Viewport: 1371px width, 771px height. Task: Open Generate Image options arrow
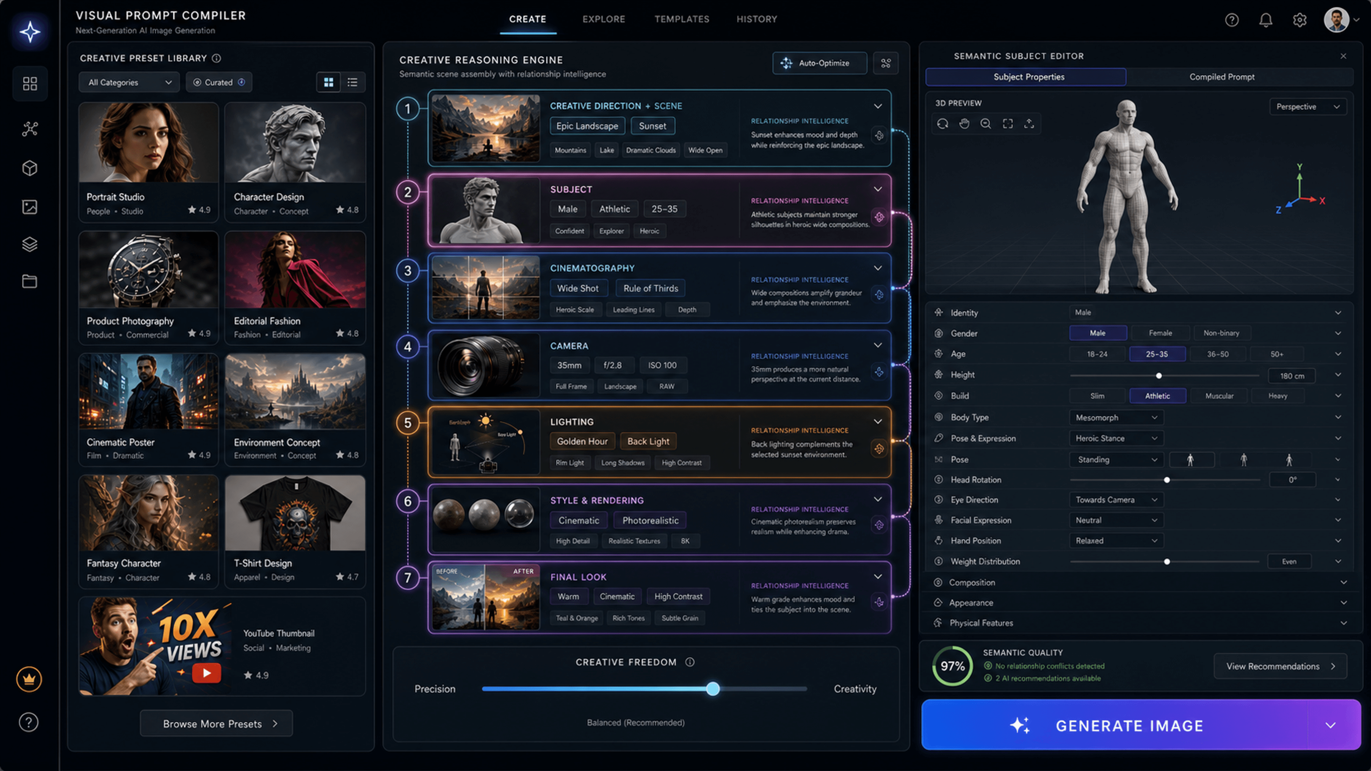point(1330,725)
